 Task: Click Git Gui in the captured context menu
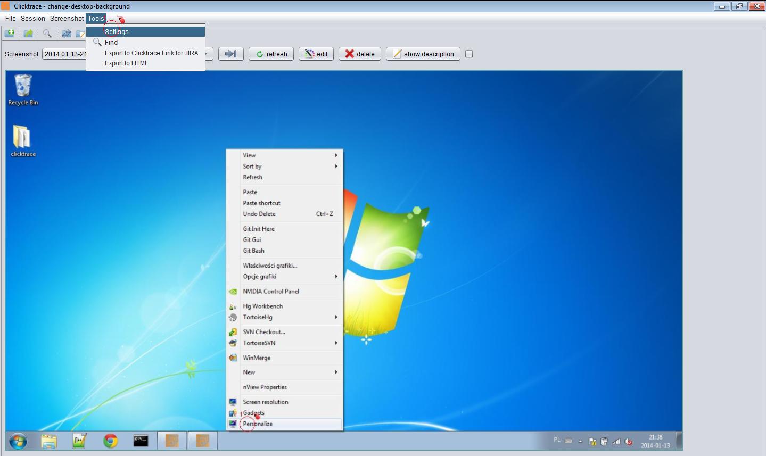[284, 239]
